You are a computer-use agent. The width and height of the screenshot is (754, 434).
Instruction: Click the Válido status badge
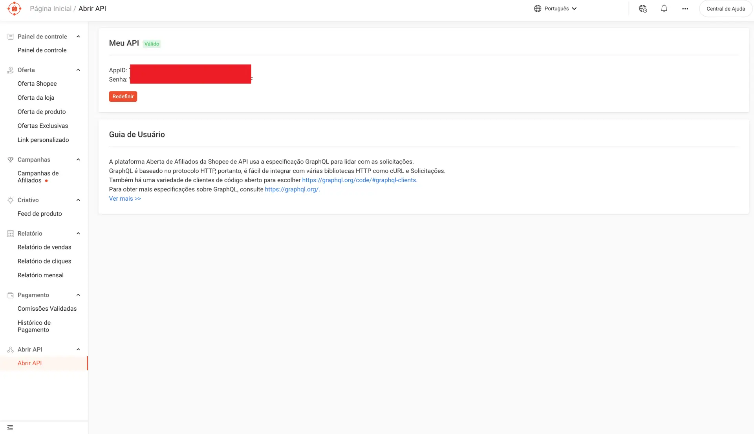(152, 44)
